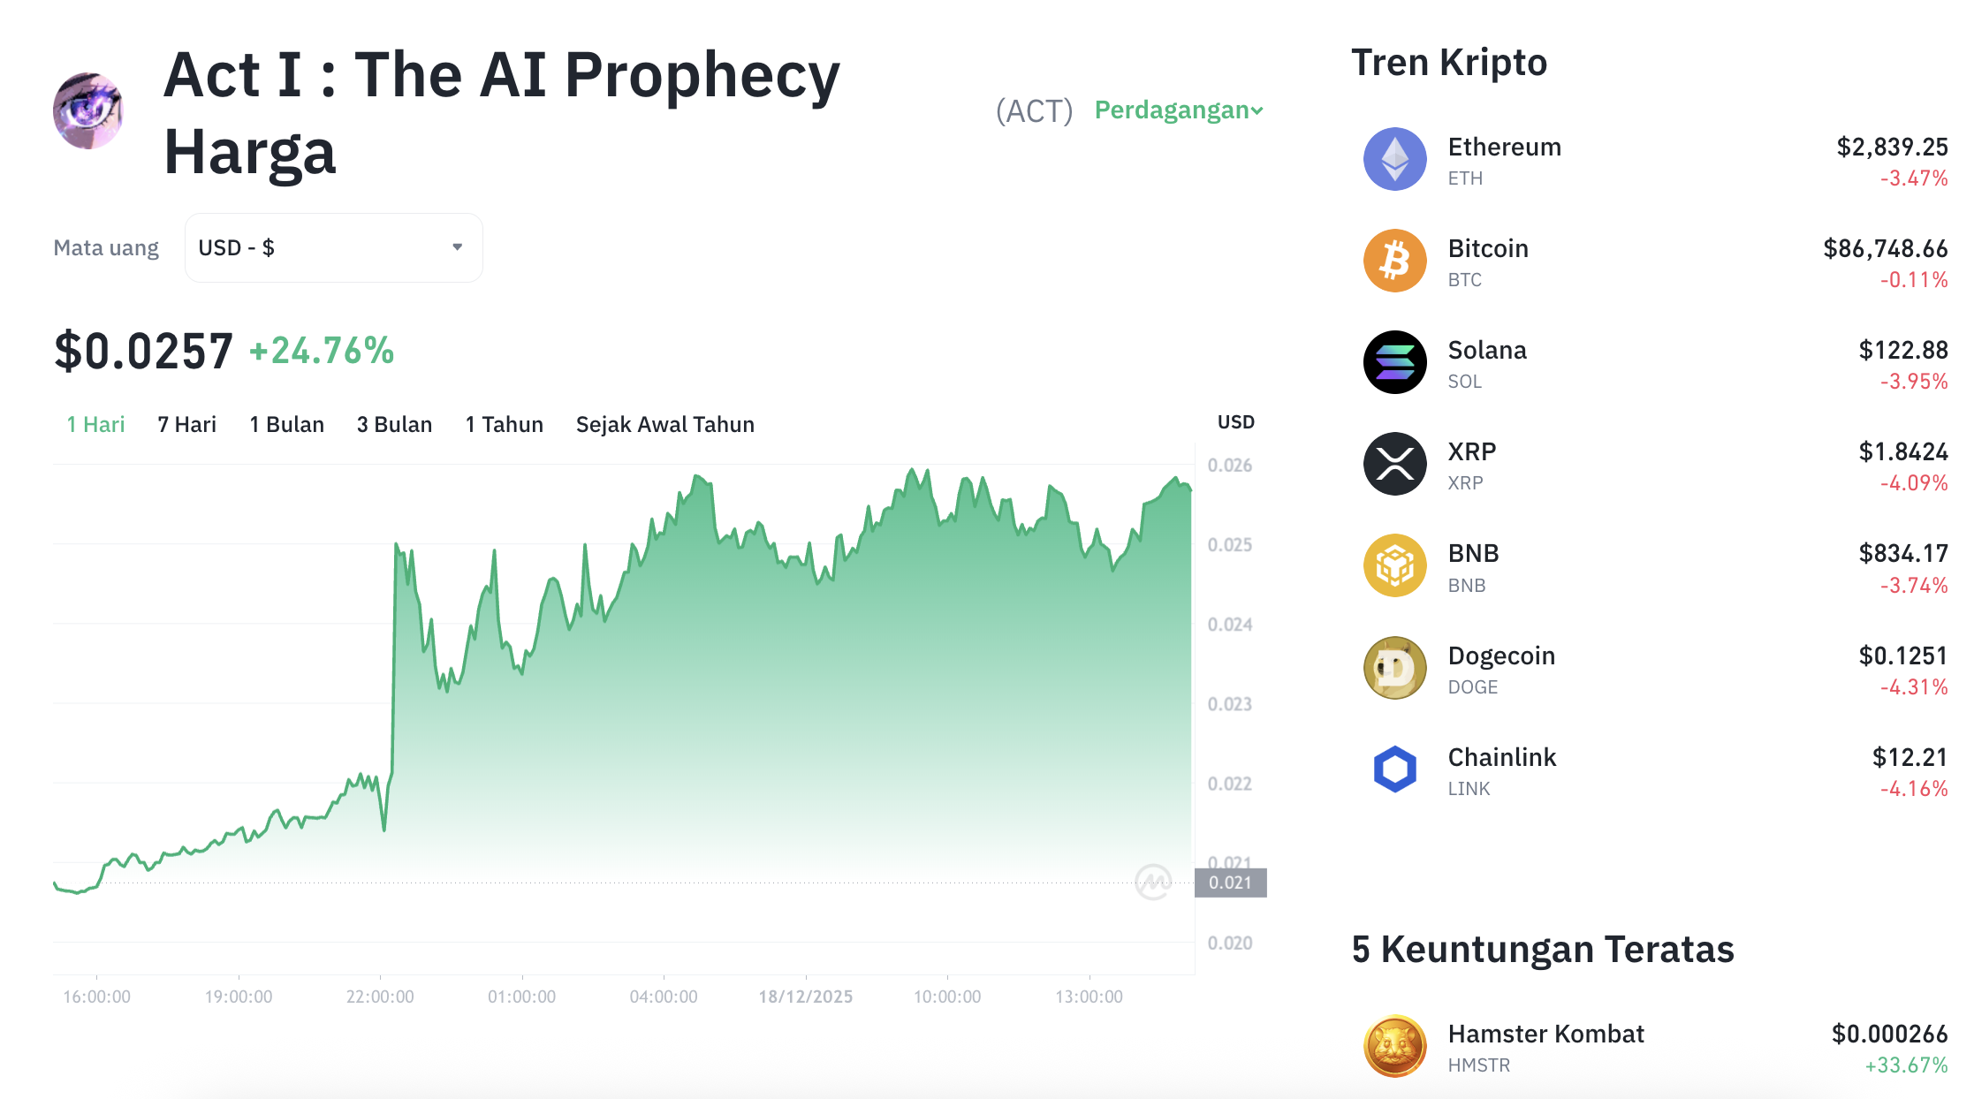This screenshot has width=1974, height=1099.
Task: Select the Sejak Awal Tahun tab
Action: tap(664, 424)
